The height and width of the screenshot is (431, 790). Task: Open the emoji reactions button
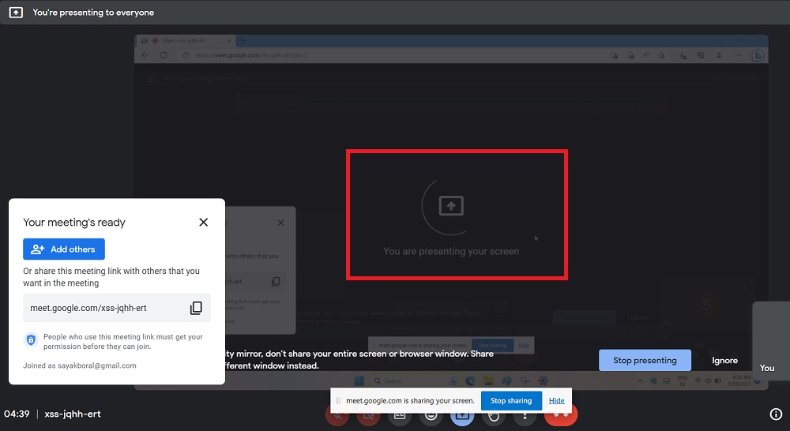[x=431, y=418]
